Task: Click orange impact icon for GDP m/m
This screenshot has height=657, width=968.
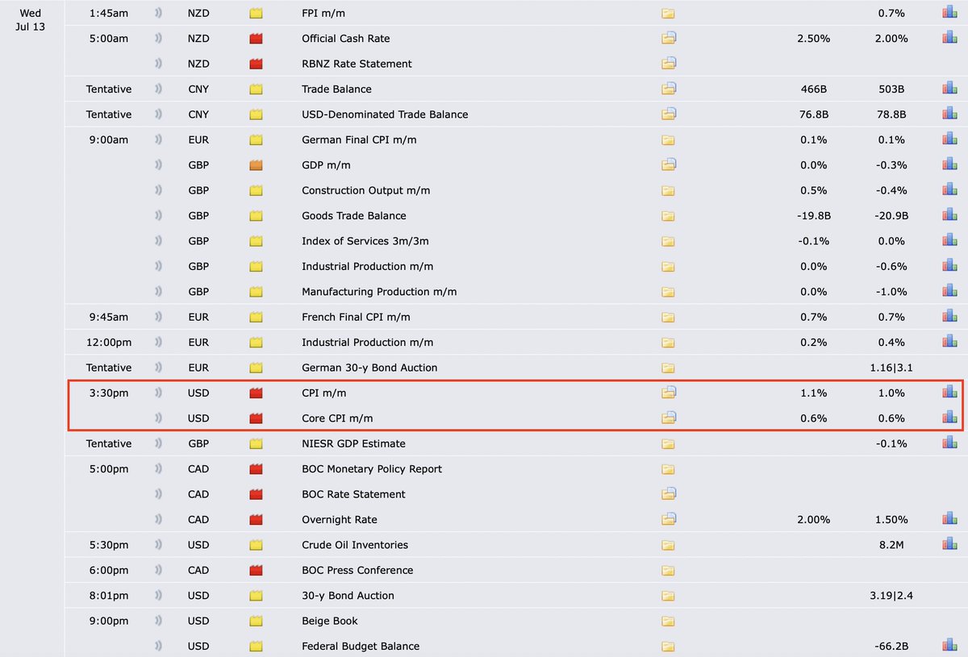Action: (x=257, y=164)
